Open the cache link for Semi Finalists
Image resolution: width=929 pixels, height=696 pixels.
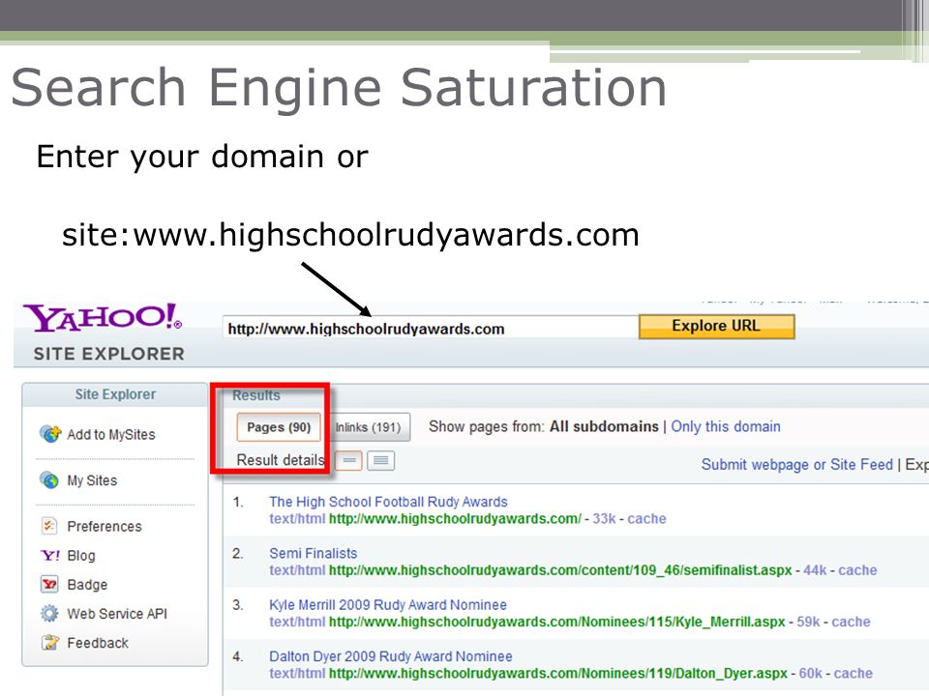857,570
